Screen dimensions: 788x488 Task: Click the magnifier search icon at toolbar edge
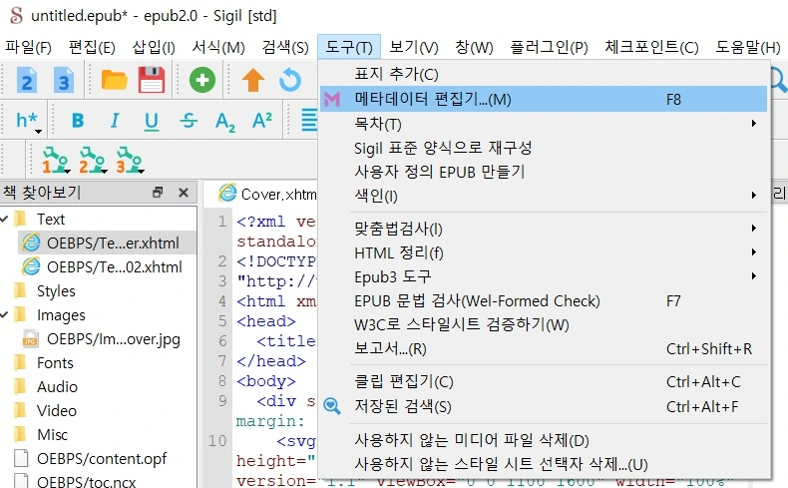(779, 80)
